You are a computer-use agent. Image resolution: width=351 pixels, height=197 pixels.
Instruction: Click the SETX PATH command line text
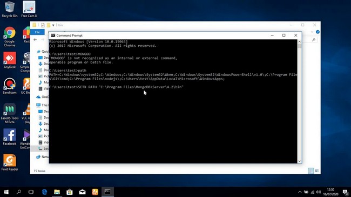[x=131, y=87]
